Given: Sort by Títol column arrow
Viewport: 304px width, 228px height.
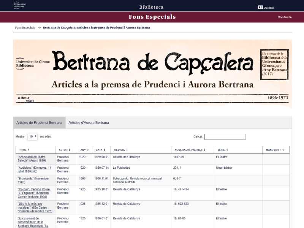Looking at the screenshot, I should tap(28, 150).
